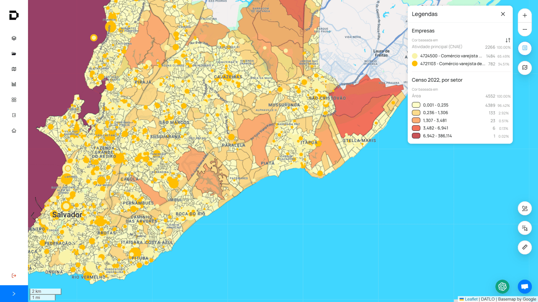Open the Projects folder icon in sidebar
This screenshot has height=302, width=538.
click(x=14, y=54)
